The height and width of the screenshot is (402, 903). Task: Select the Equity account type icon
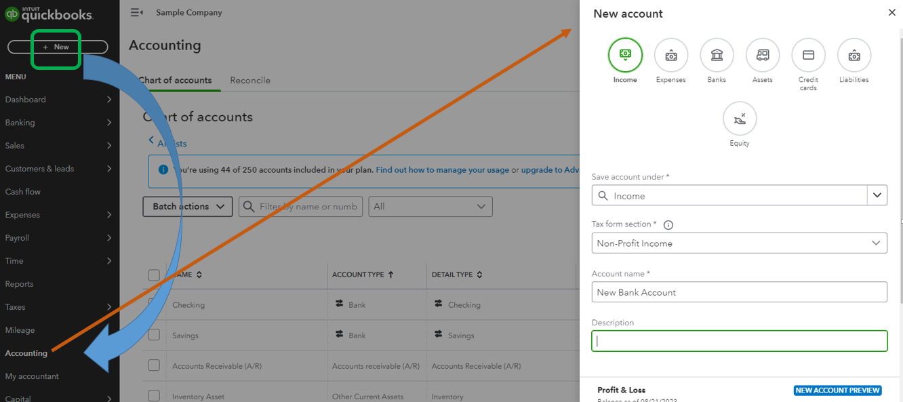coord(740,119)
